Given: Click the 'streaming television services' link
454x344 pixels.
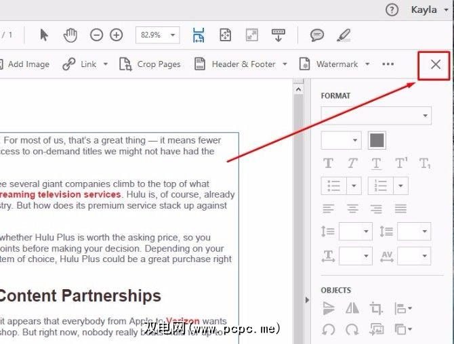Looking at the screenshot, I should [60, 194].
